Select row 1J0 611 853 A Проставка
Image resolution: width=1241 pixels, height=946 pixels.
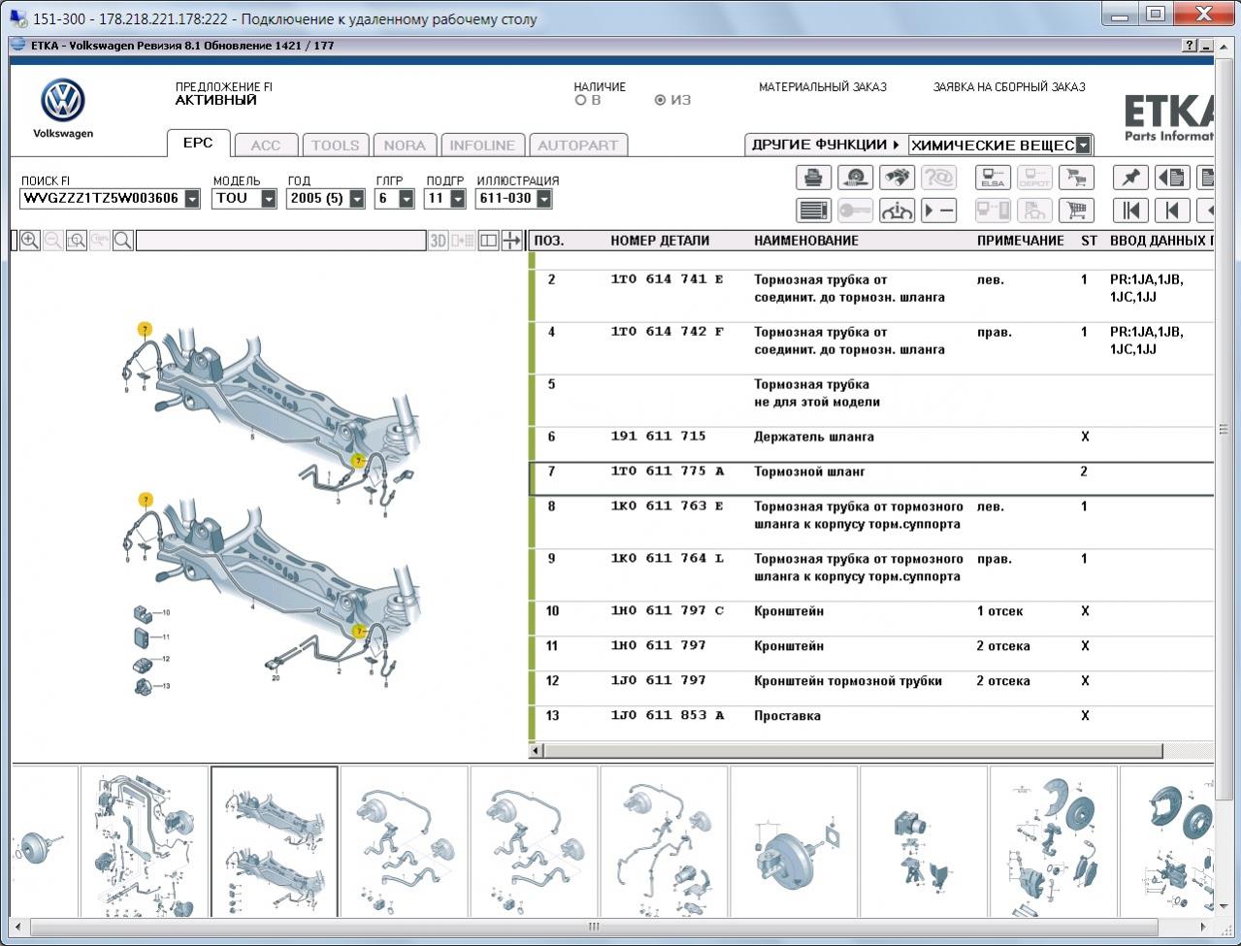[873, 724]
